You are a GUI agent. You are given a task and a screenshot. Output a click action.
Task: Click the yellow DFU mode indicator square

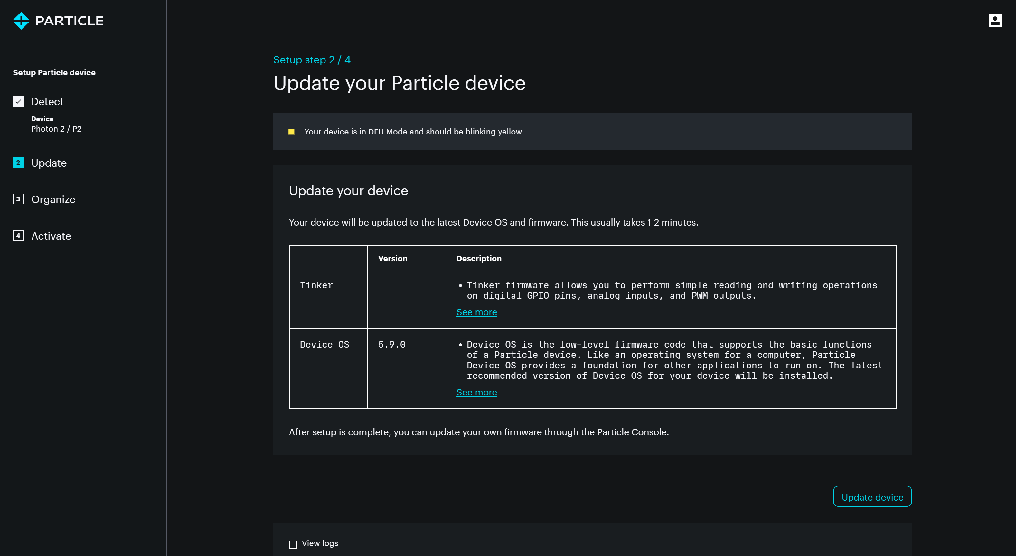pyautogui.click(x=291, y=132)
